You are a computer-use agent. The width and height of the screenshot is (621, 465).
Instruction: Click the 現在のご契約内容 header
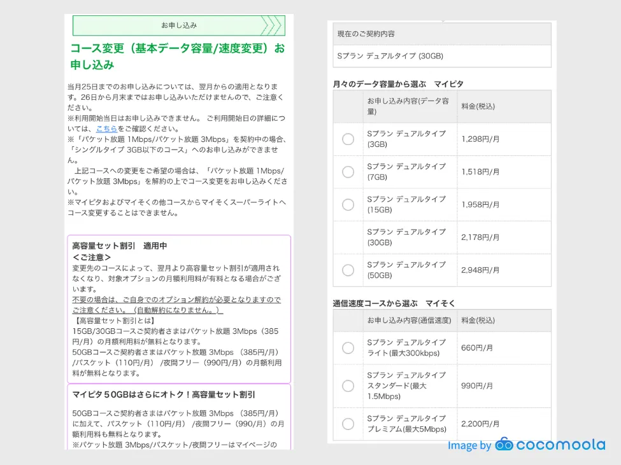point(442,34)
